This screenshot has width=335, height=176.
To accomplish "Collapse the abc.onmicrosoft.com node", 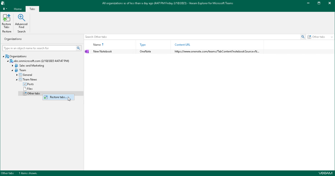I will (8, 61).
